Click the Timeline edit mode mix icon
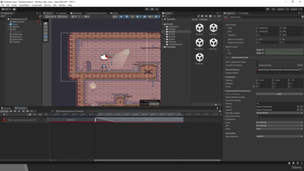The width and height of the screenshot is (304, 171). (x=29, y=114)
